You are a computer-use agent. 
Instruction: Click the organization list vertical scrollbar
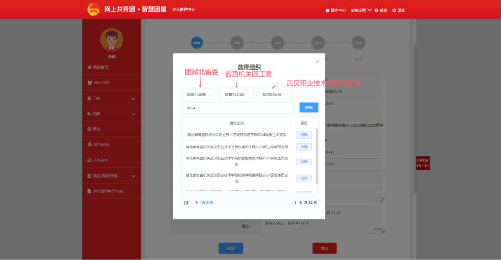(317, 157)
